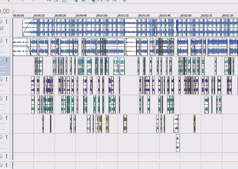Click the 00:02:00 ruler label
The image size is (238, 169).
coord(186,15)
